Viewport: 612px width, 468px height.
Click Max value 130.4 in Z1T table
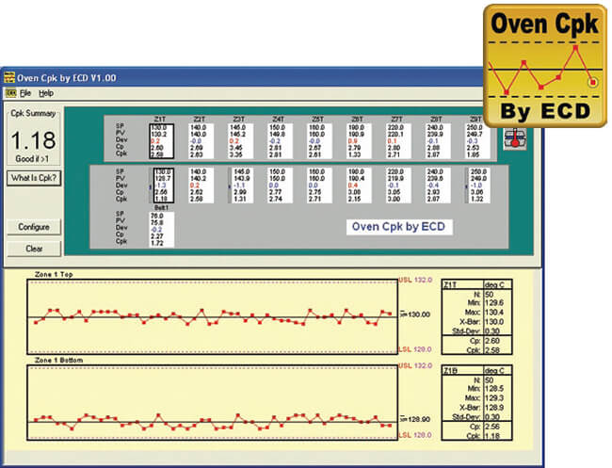(x=494, y=313)
